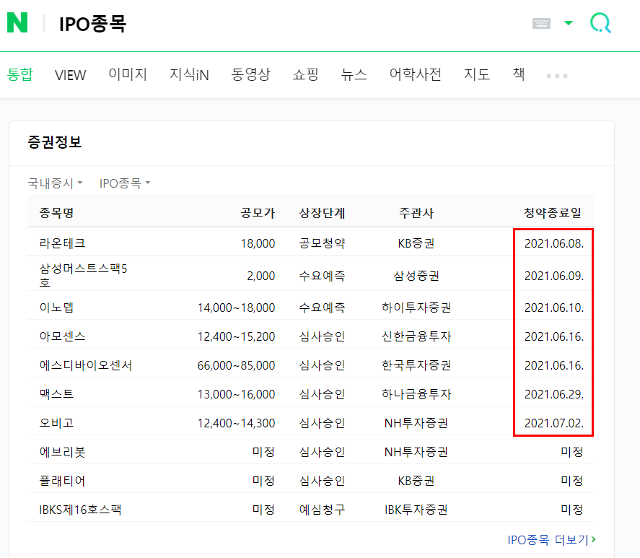Click the 종목명 column header
The width and height of the screenshot is (640, 558).
[56, 213]
